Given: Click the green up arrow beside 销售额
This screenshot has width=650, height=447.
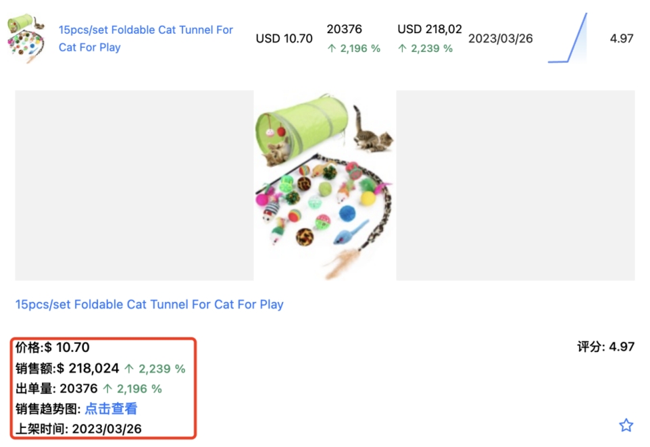Looking at the screenshot, I should point(130,369).
